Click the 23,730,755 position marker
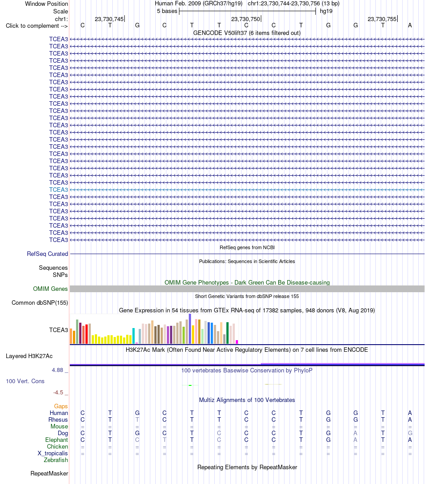Image resolution: width=425 pixels, height=484 pixels. coord(382,19)
